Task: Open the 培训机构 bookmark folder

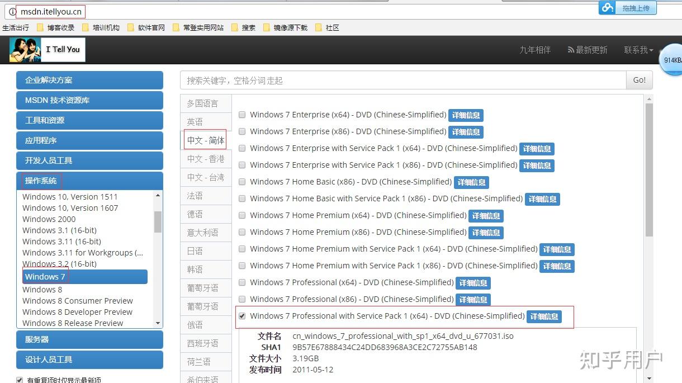Action: [101, 27]
